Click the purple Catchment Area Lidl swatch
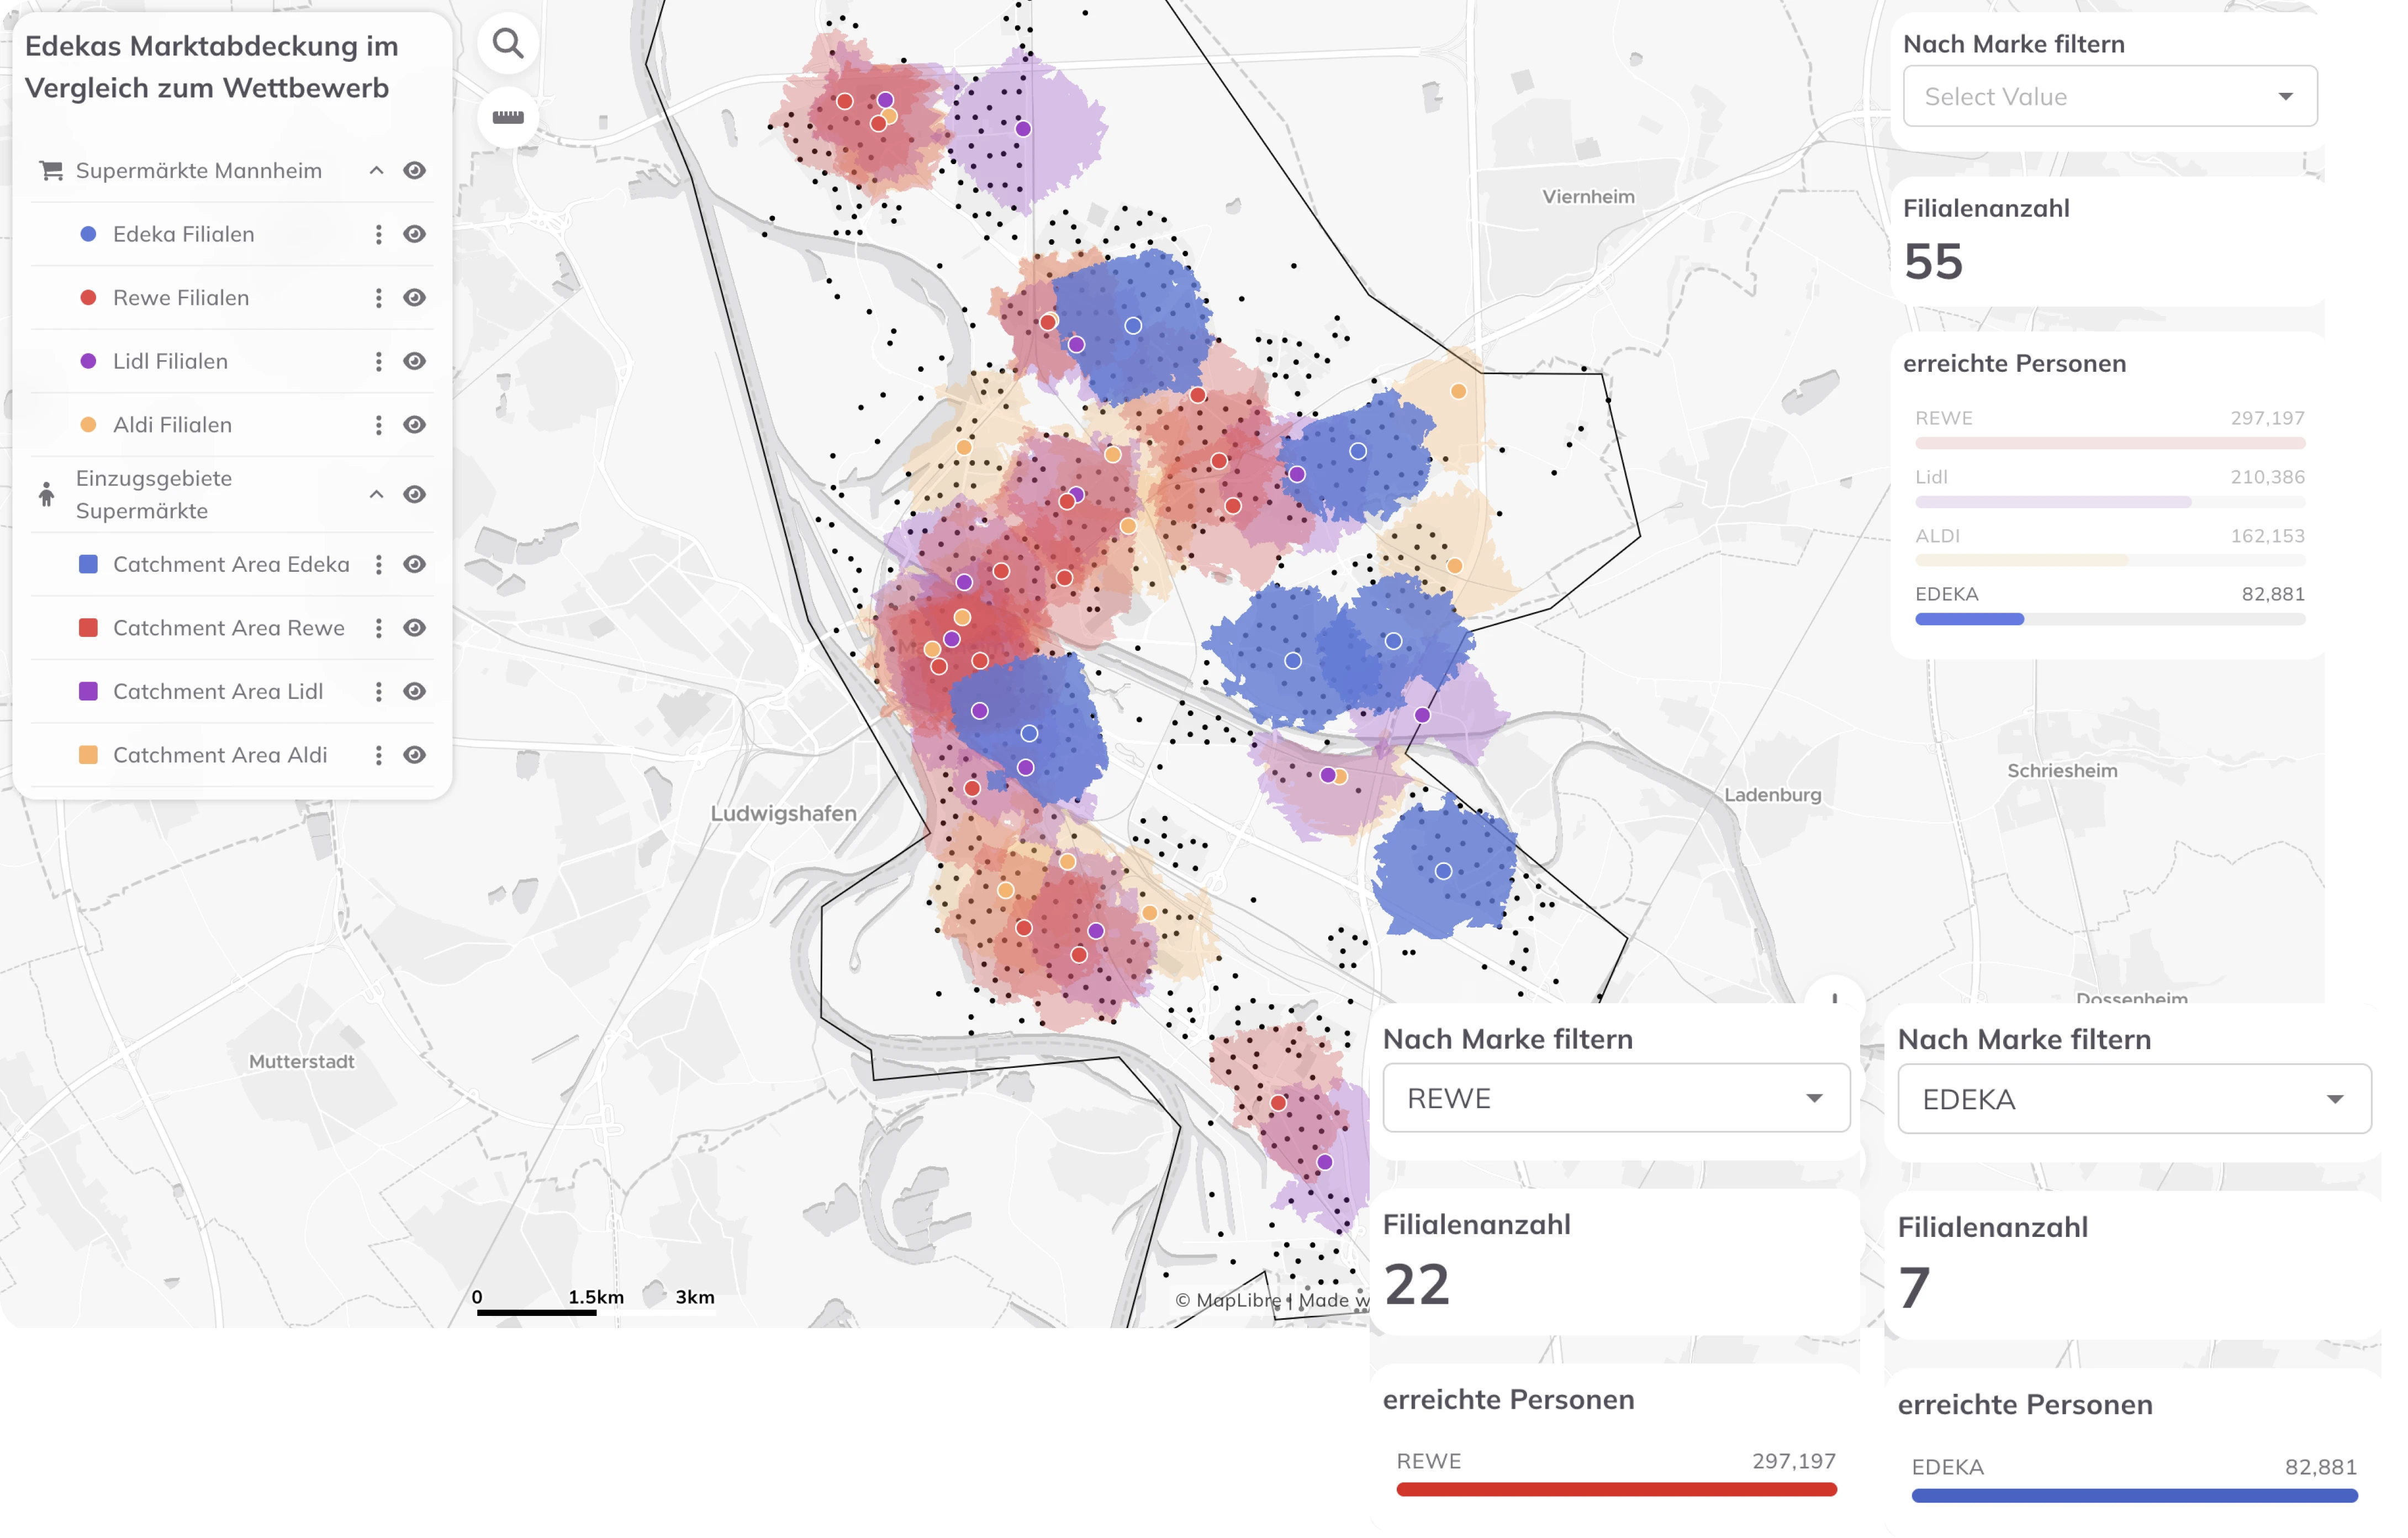The image size is (2408, 1538). 88,692
